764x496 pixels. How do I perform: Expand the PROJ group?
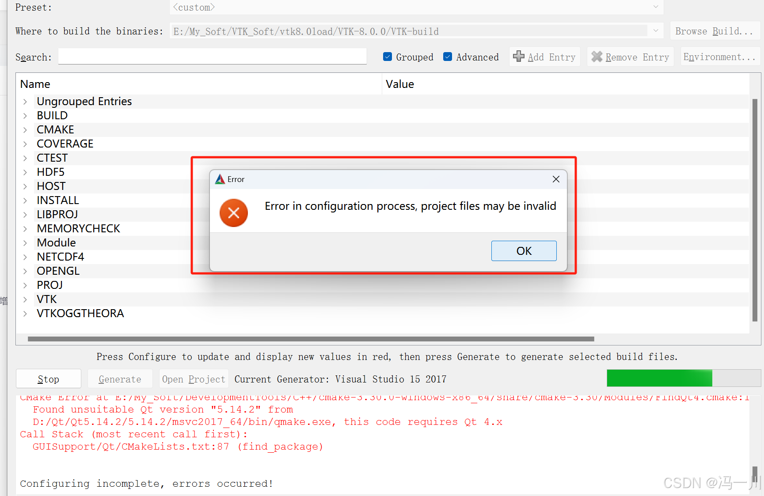pos(25,285)
